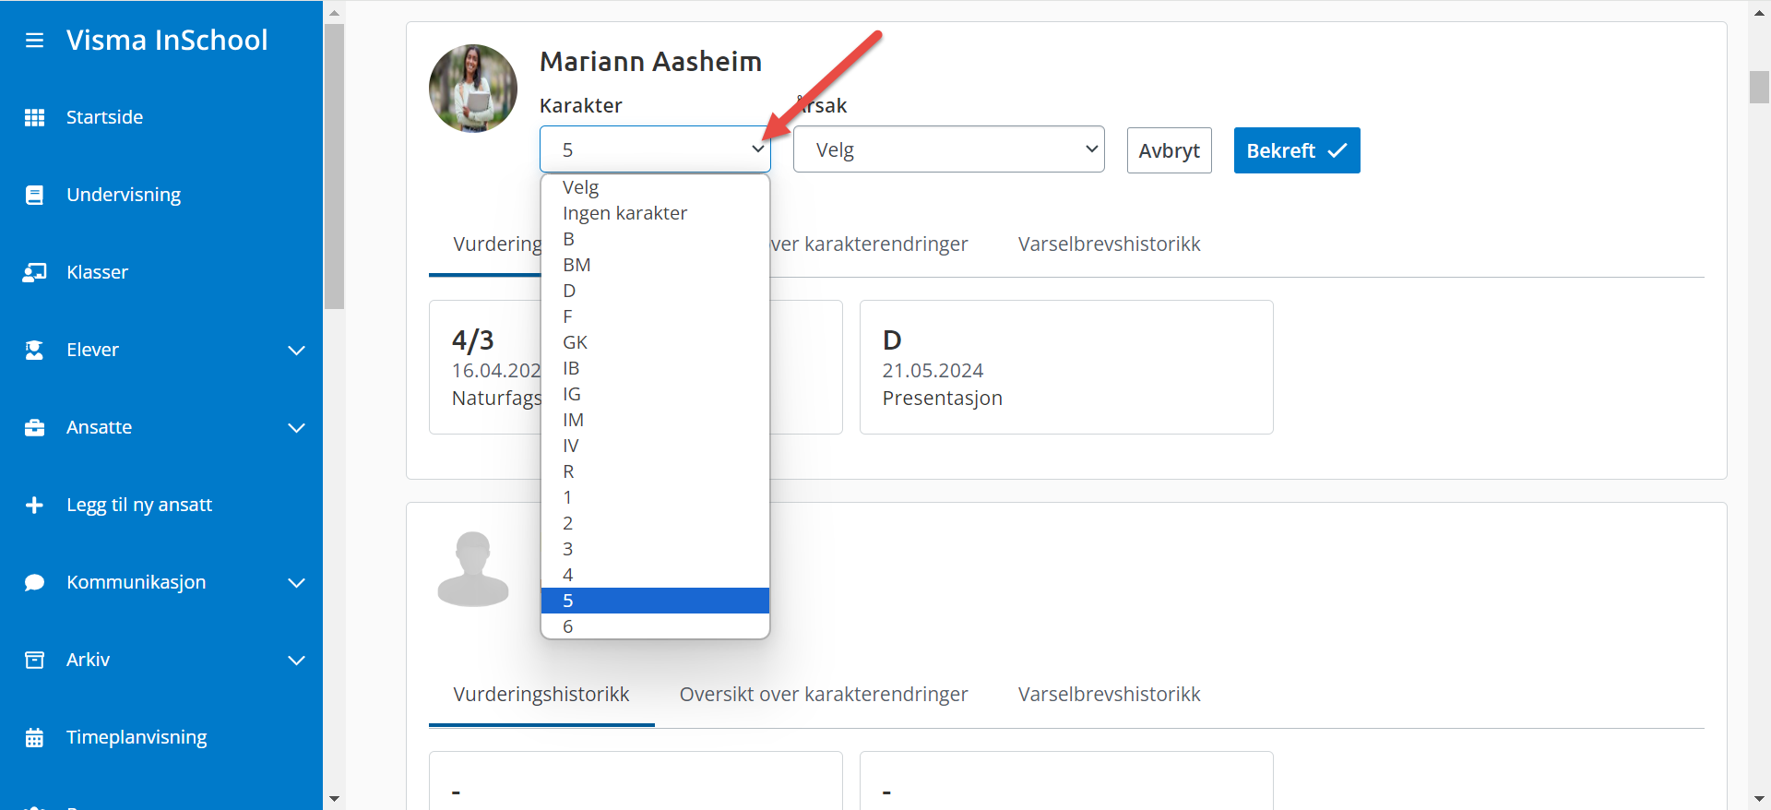Choose 'Ingen karakter' option

coord(655,213)
